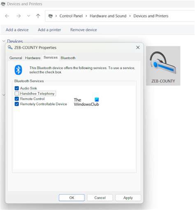Go back with the left arrow
The height and width of the screenshot is (210, 195).
[7, 16]
